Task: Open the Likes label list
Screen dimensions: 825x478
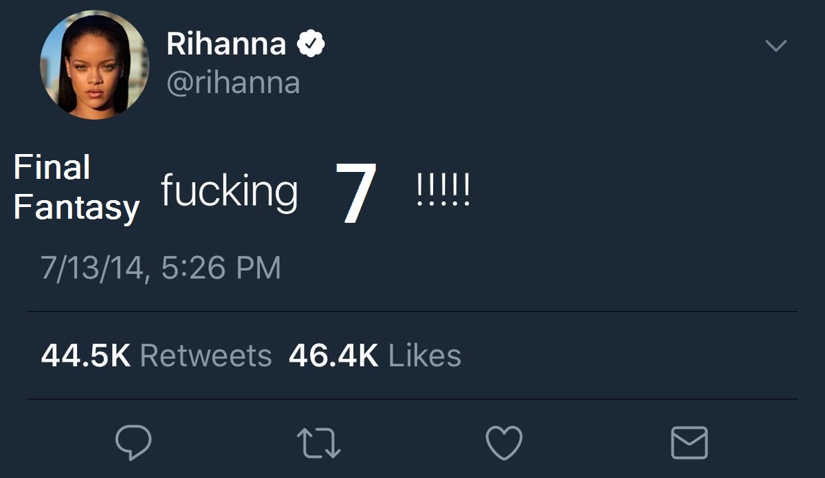Action: [425, 356]
